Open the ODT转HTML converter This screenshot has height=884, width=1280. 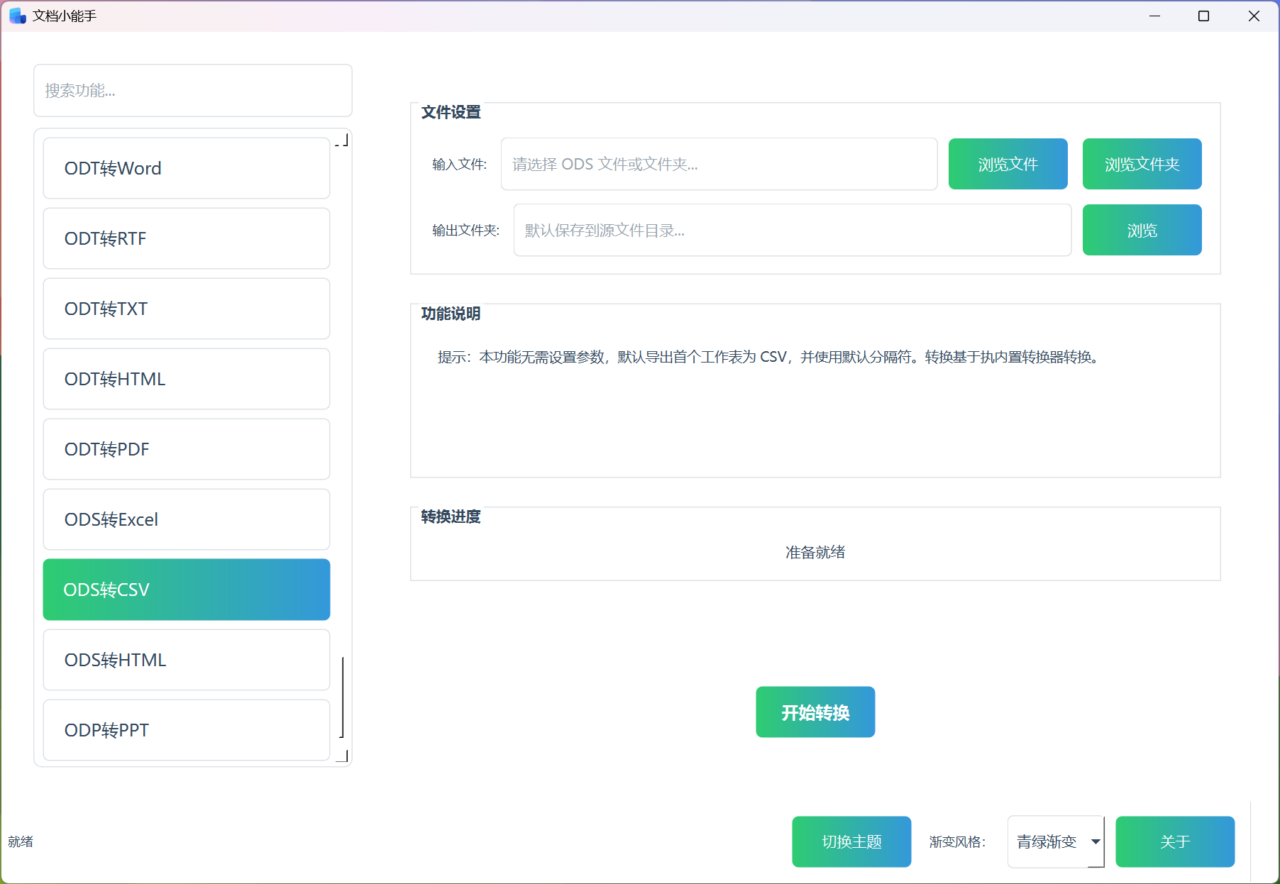(x=186, y=379)
